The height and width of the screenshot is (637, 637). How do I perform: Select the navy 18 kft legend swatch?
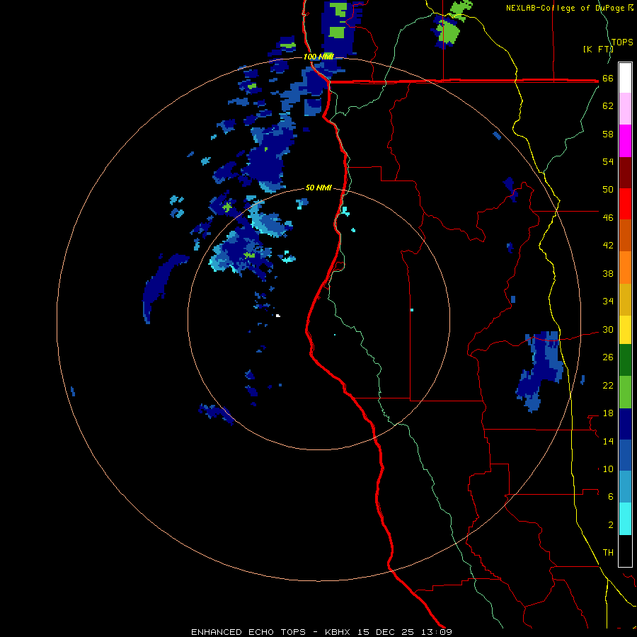(x=625, y=424)
